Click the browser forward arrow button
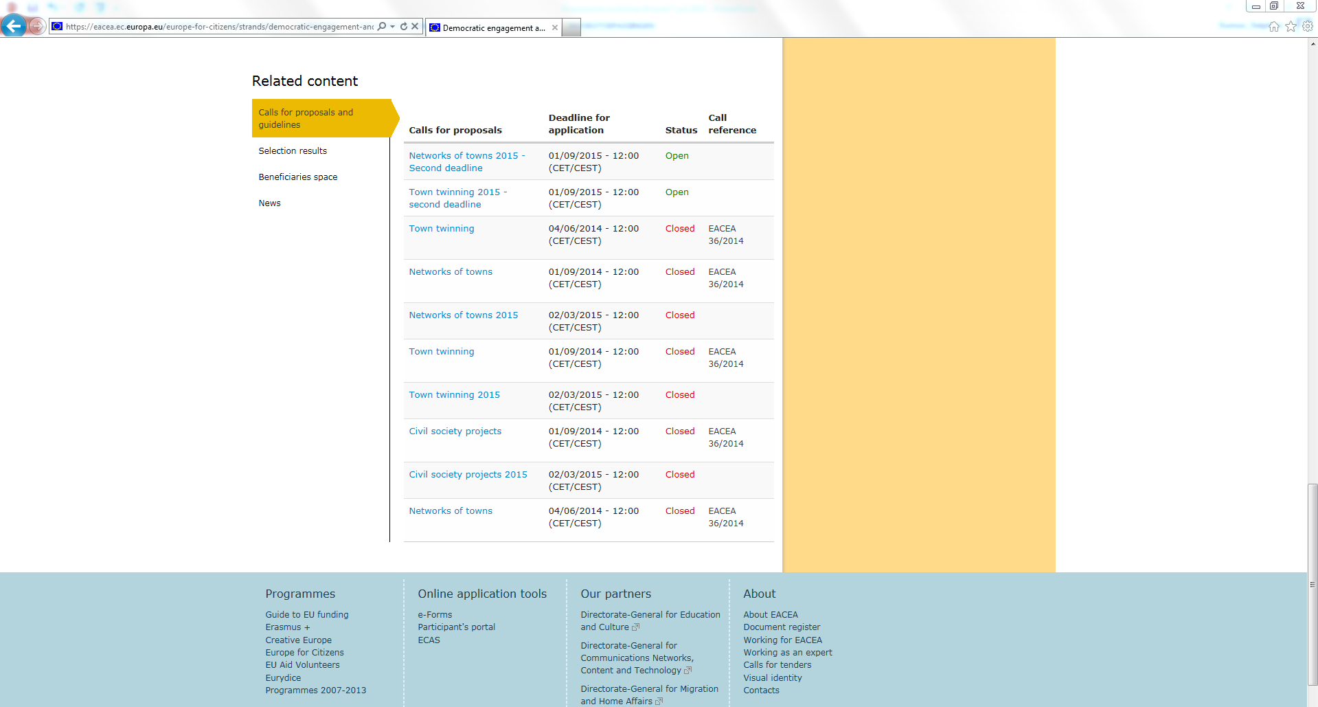Screen dimensions: 1318x707 [37, 27]
